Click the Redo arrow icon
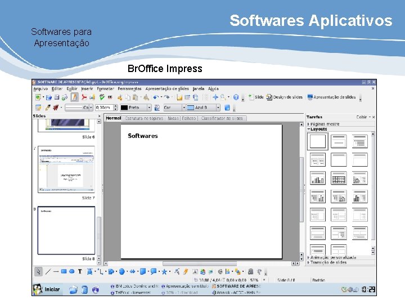 click(x=166, y=97)
